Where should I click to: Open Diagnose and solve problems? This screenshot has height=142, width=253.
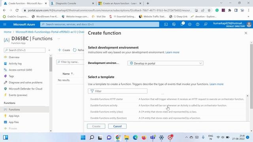pos(25,82)
